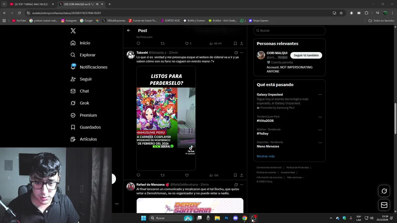Screen dimensions: 397x223
Task: Open the YouTube bookmark
Action: tap(19, 21)
